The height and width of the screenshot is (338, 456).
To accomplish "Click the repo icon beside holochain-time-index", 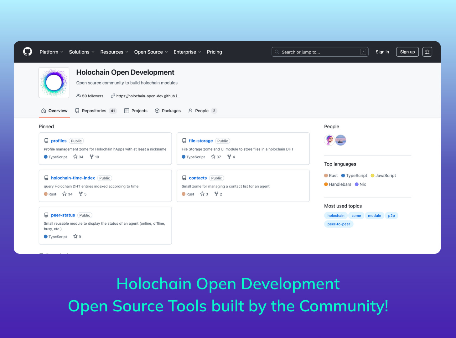I will (x=46, y=178).
